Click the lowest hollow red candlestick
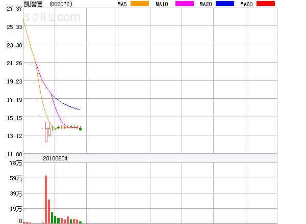Viewport: 306px width, 224px height. pyautogui.click(x=46, y=134)
